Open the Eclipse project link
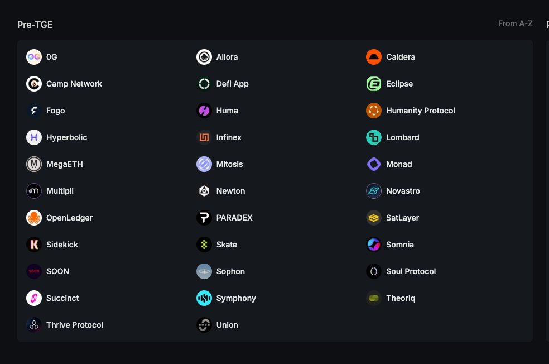The width and height of the screenshot is (549, 364). [x=399, y=84]
